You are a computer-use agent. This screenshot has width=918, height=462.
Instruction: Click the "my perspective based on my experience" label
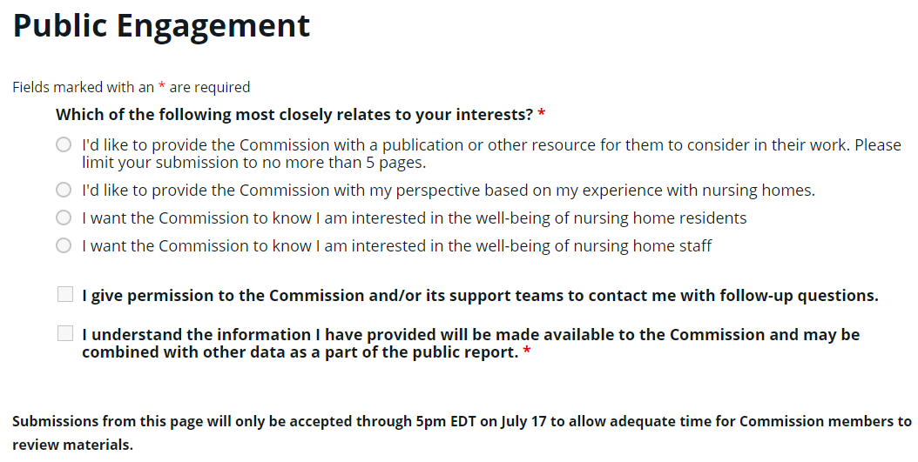[448, 190]
